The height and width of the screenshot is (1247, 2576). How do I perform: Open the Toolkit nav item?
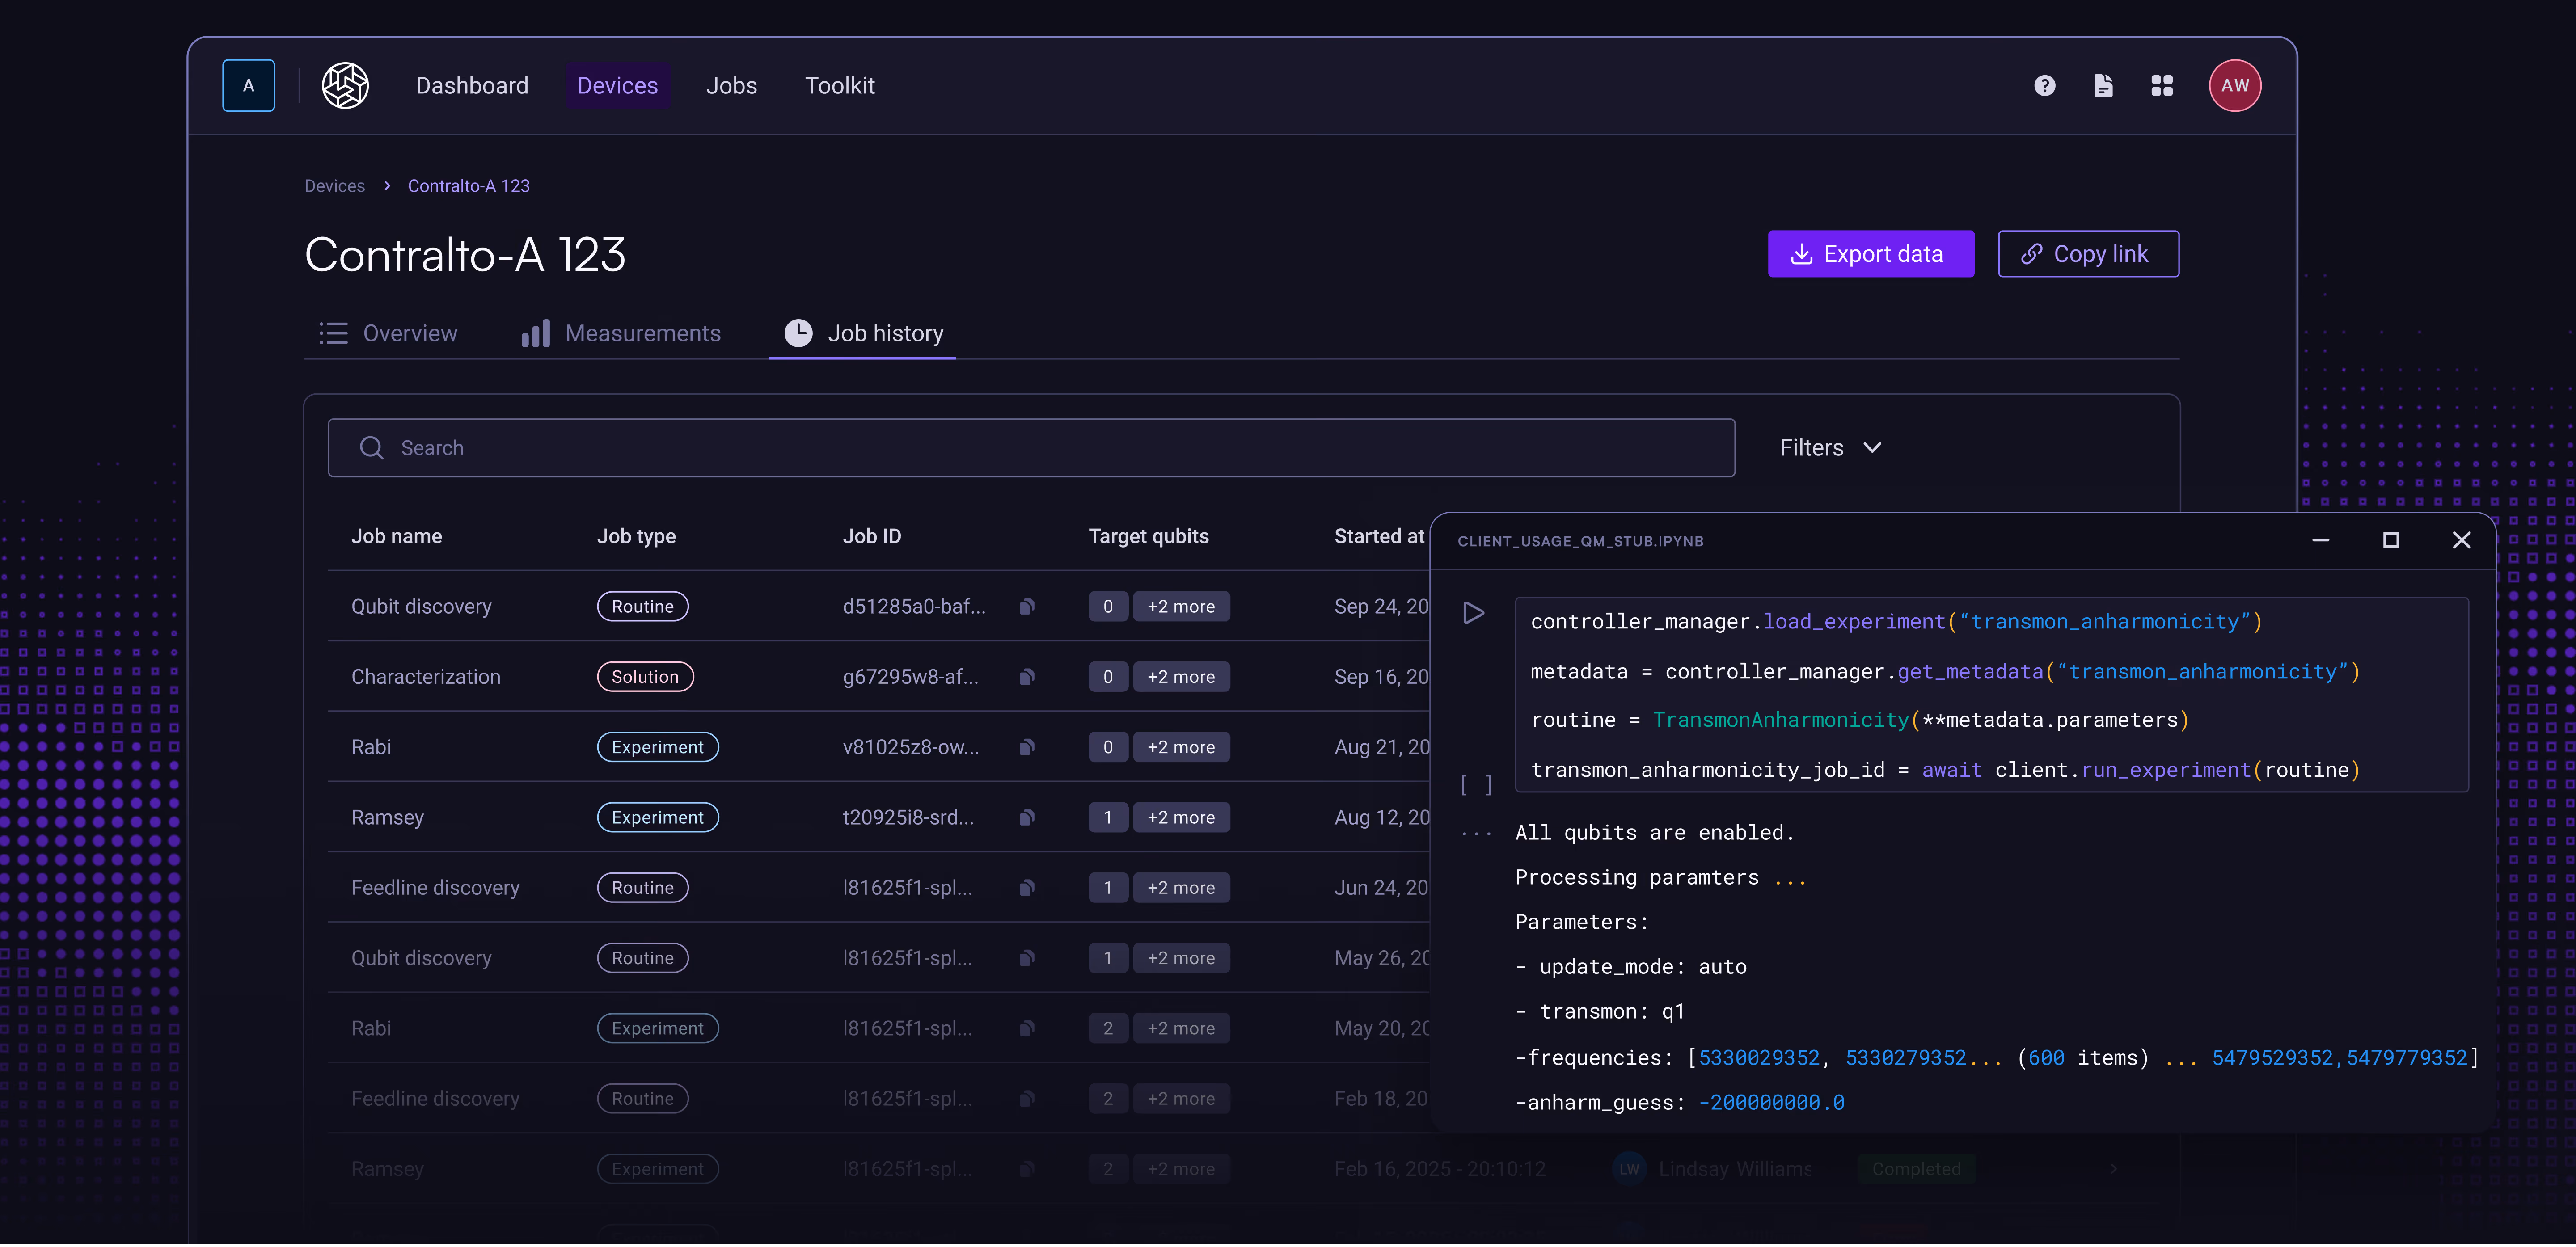click(840, 86)
